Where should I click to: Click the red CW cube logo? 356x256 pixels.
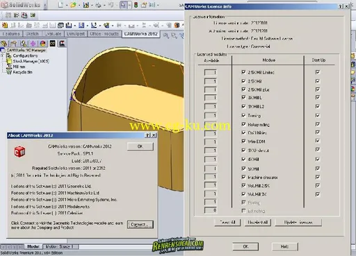pyautogui.click(x=19, y=152)
